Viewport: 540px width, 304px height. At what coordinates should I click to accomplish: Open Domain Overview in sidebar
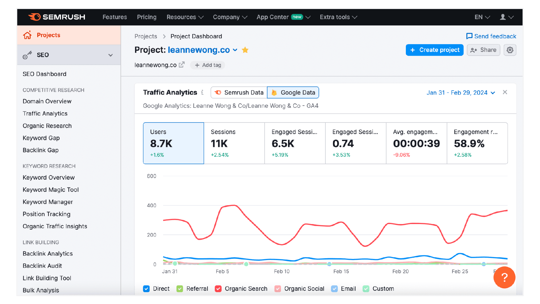click(x=47, y=101)
